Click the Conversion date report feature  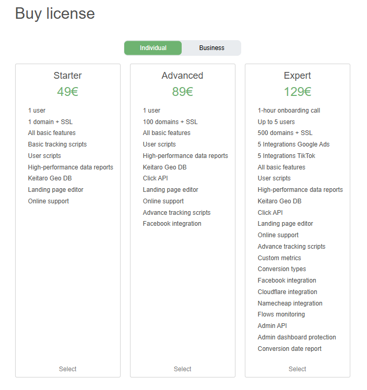(289, 349)
